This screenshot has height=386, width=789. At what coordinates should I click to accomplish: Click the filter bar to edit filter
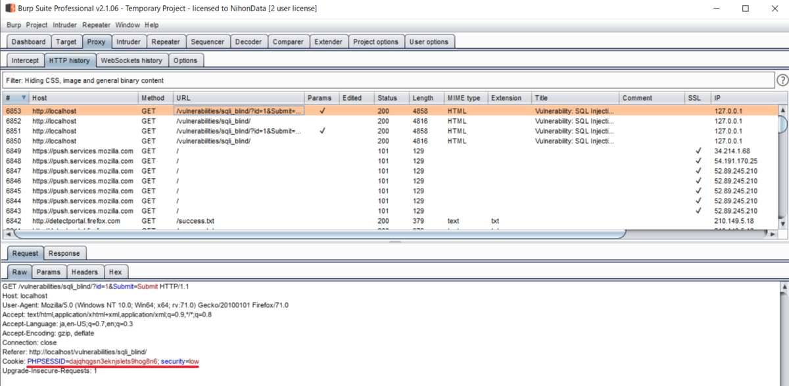point(388,80)
